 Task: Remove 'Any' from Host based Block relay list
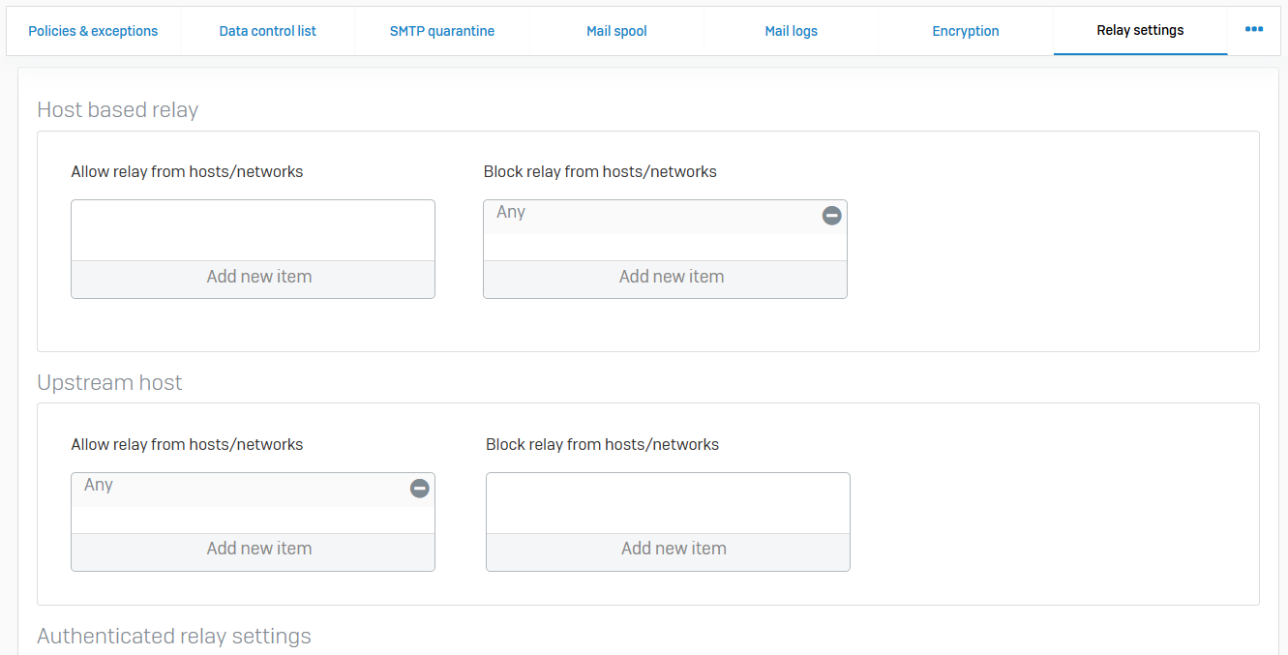pyautogui.click(x=831, y=216)
